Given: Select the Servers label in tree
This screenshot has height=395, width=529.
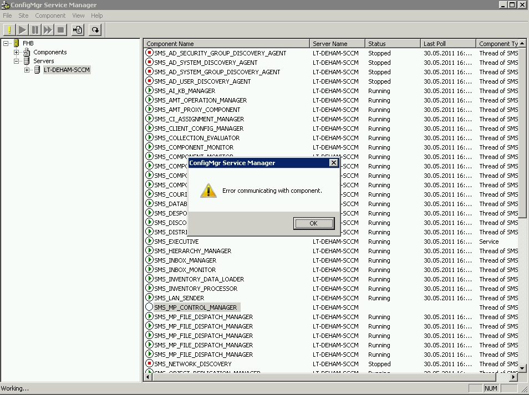Looking at the screenshot, I should [x=43, y=61].
